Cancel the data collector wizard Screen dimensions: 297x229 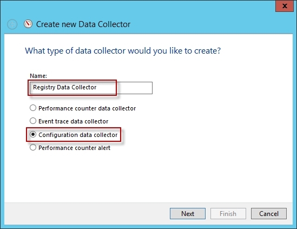[x=269, y=214]
